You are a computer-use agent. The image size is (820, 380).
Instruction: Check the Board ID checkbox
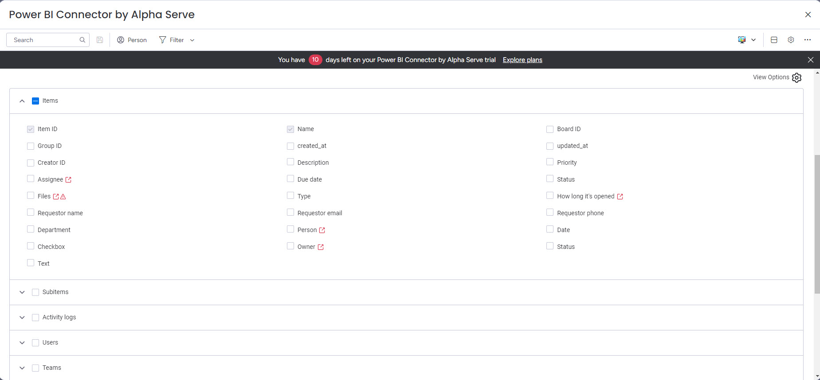tap(550, 129)
